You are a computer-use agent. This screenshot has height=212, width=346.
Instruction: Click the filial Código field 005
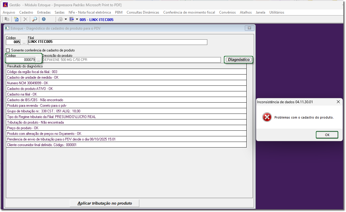pyautogui.click(x=13, y=42)
